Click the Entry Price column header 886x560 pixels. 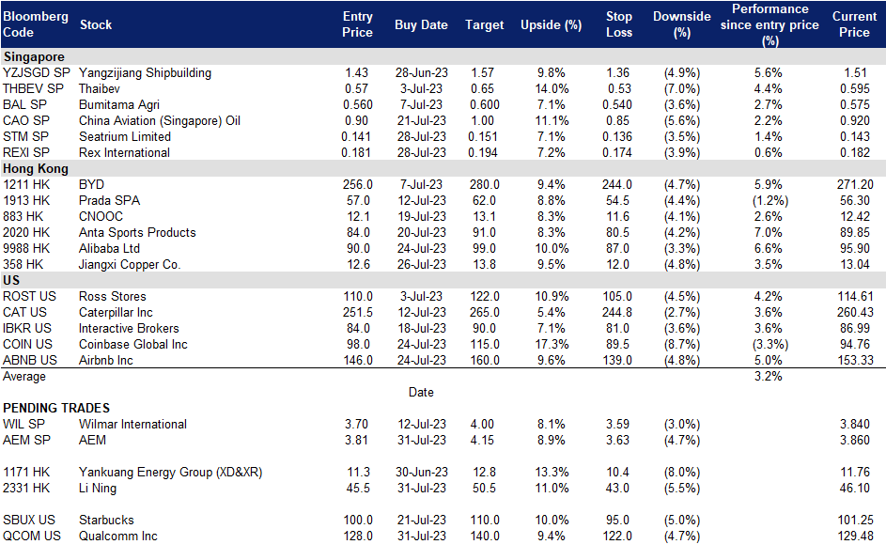pyautogui.click(x=357, y=24)
